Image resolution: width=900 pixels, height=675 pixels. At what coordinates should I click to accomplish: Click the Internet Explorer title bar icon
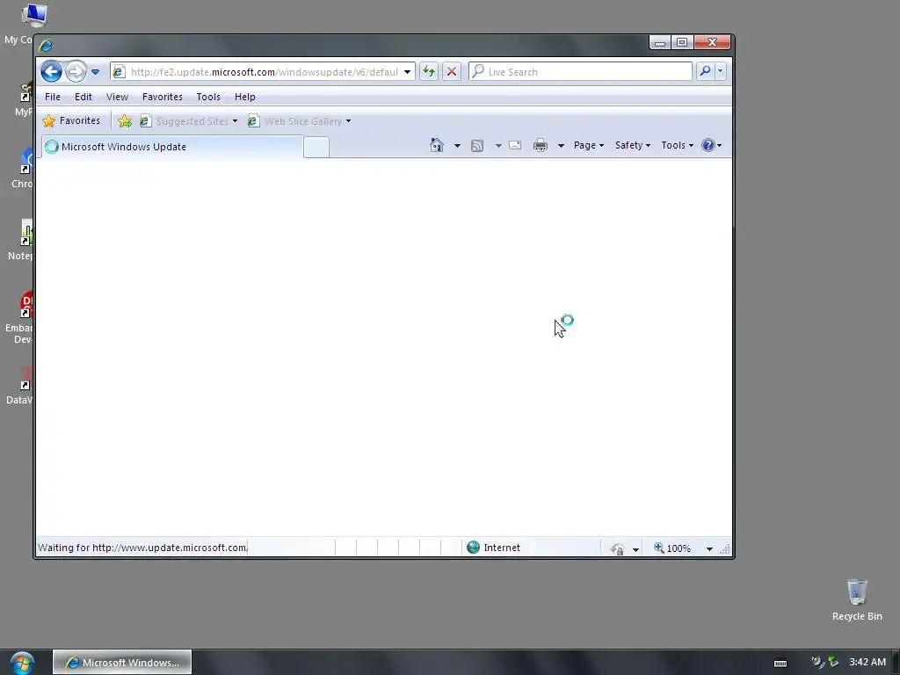pos(46,45)
